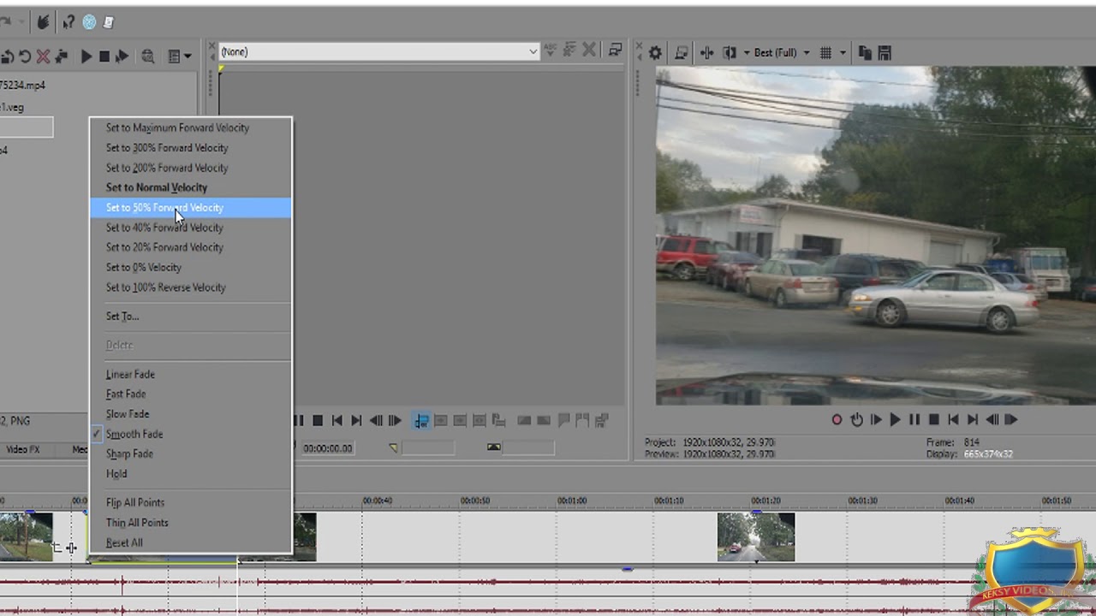Open the Set To... option
The image size is (1096, 616).
click(190, 316)
